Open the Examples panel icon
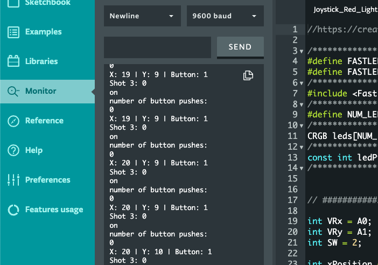378x265 pixels. 13,32
